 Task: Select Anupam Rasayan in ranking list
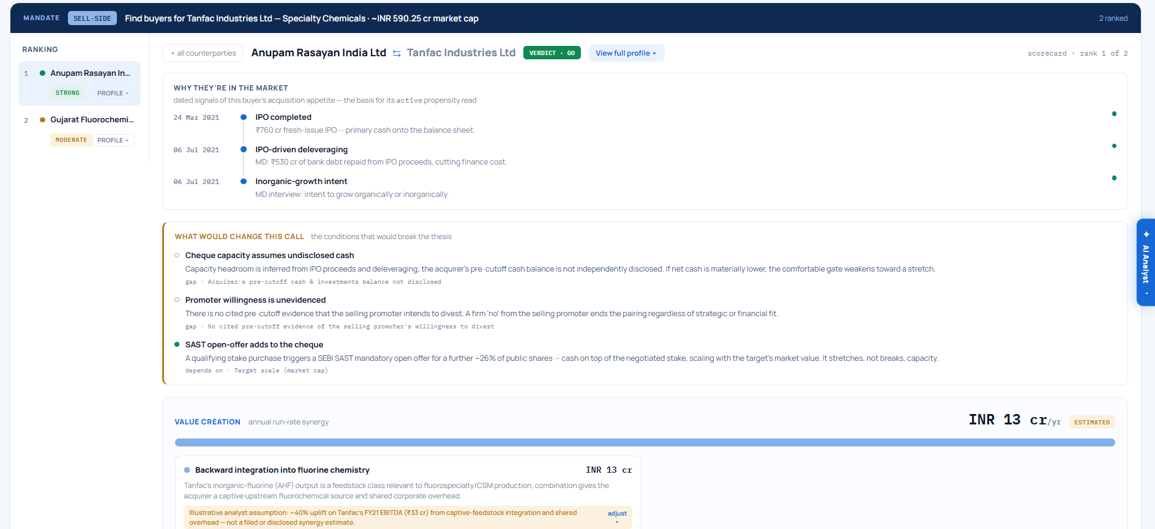[80, 83]
